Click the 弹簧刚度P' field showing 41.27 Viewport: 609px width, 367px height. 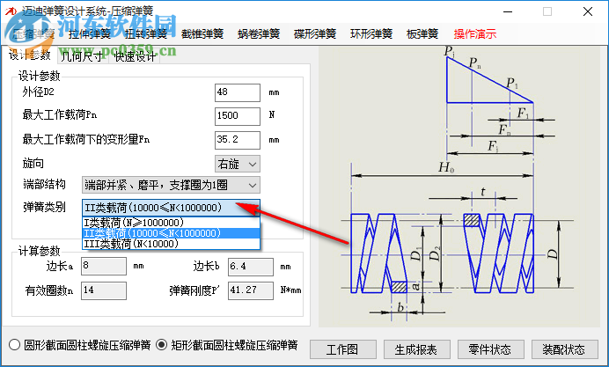tap(251, 290)
